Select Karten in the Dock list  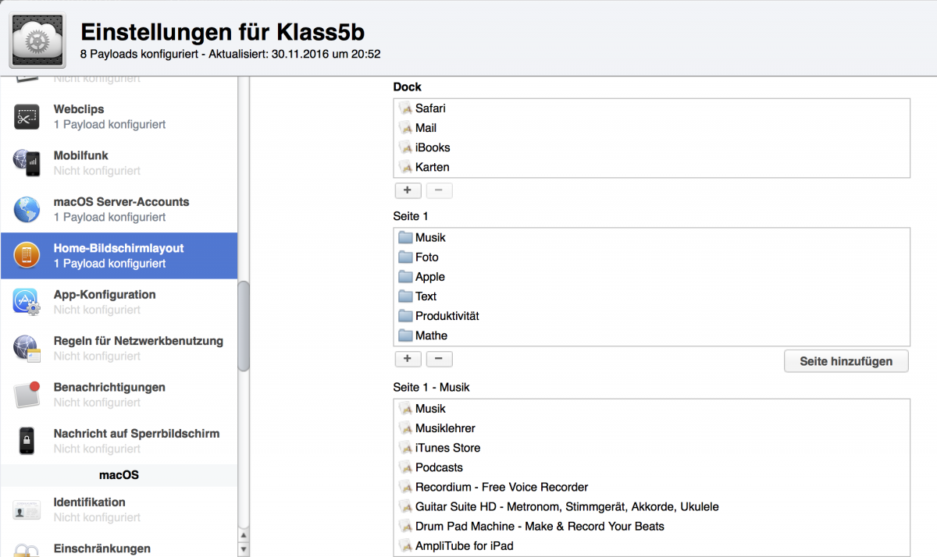click(652, 167)
